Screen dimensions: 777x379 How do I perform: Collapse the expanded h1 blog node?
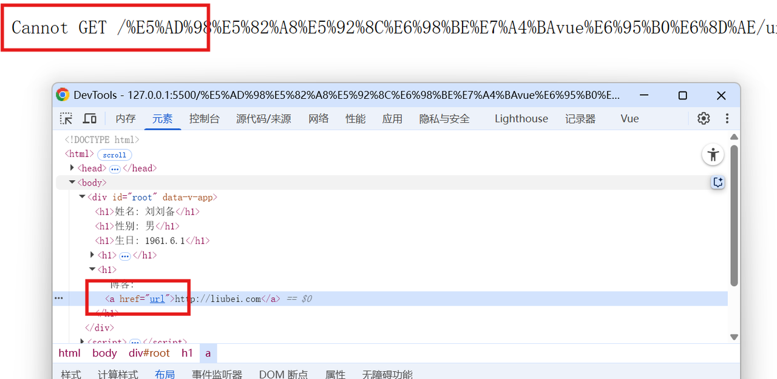92,270
